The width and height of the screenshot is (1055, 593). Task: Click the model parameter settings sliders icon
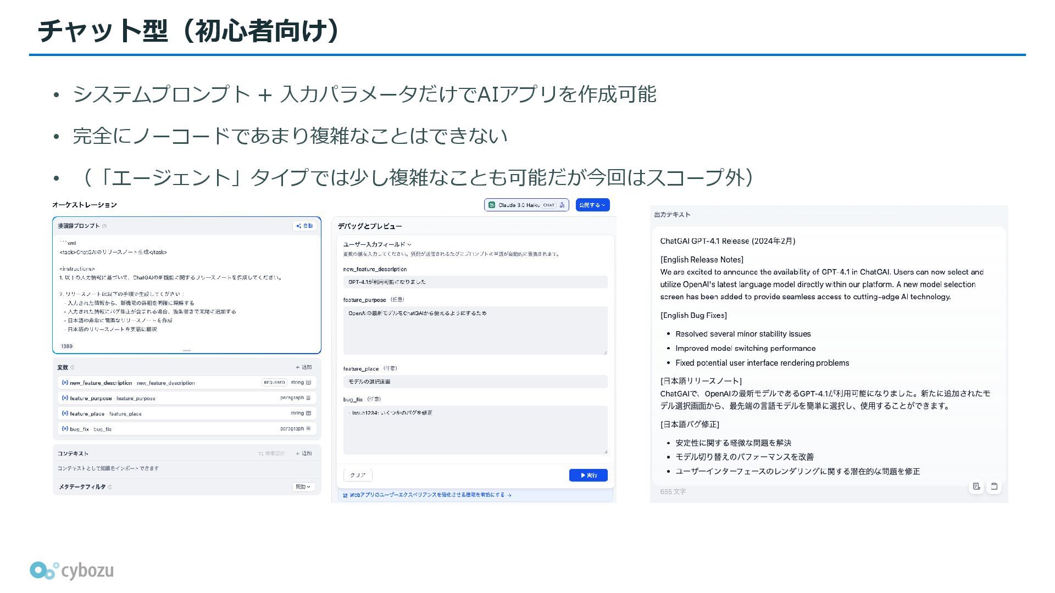562,205
